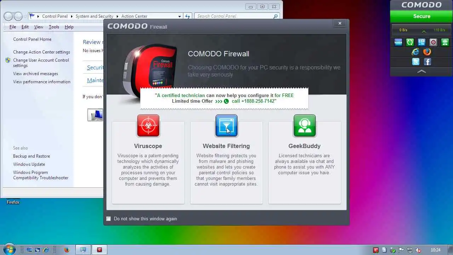Viewport: 453px width, 255px height.
Task: Open Change Action Center settings link
Action: [41, 52]
